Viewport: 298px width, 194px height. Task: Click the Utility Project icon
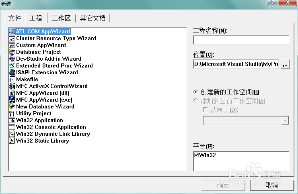pyautogui.click(x=12, y=114)
